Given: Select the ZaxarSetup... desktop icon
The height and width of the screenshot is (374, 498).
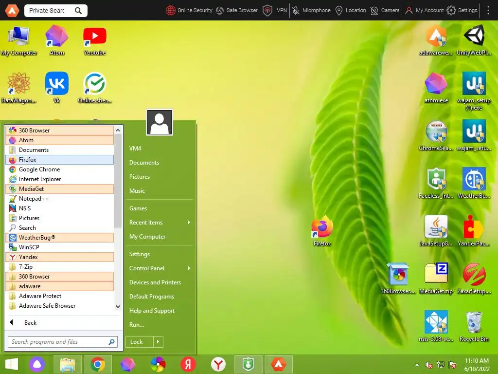Looking at the screenshot, I should 474,279.
